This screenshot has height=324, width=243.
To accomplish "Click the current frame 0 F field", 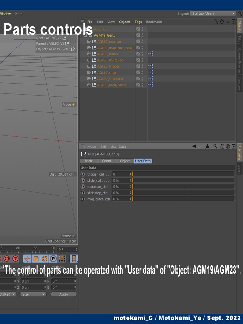I will (x=67, y=249).
